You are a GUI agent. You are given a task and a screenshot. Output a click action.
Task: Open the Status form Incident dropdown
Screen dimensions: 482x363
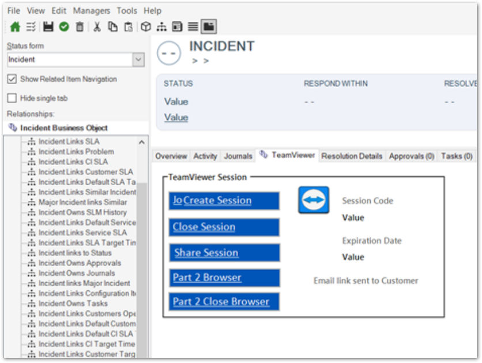138,59
